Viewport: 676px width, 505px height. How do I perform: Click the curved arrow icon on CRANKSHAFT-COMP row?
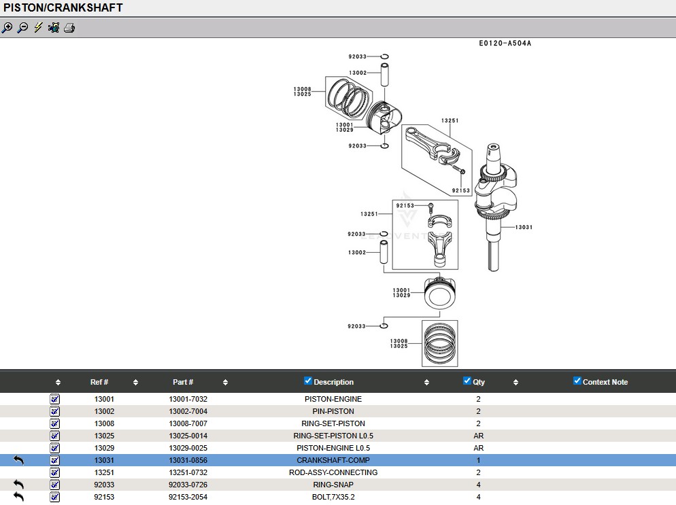18,460
